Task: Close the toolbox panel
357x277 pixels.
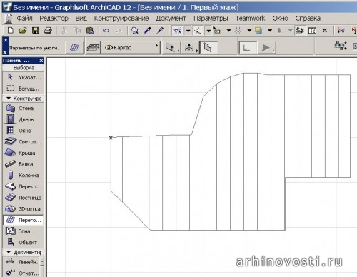Action: pos(41,61)
